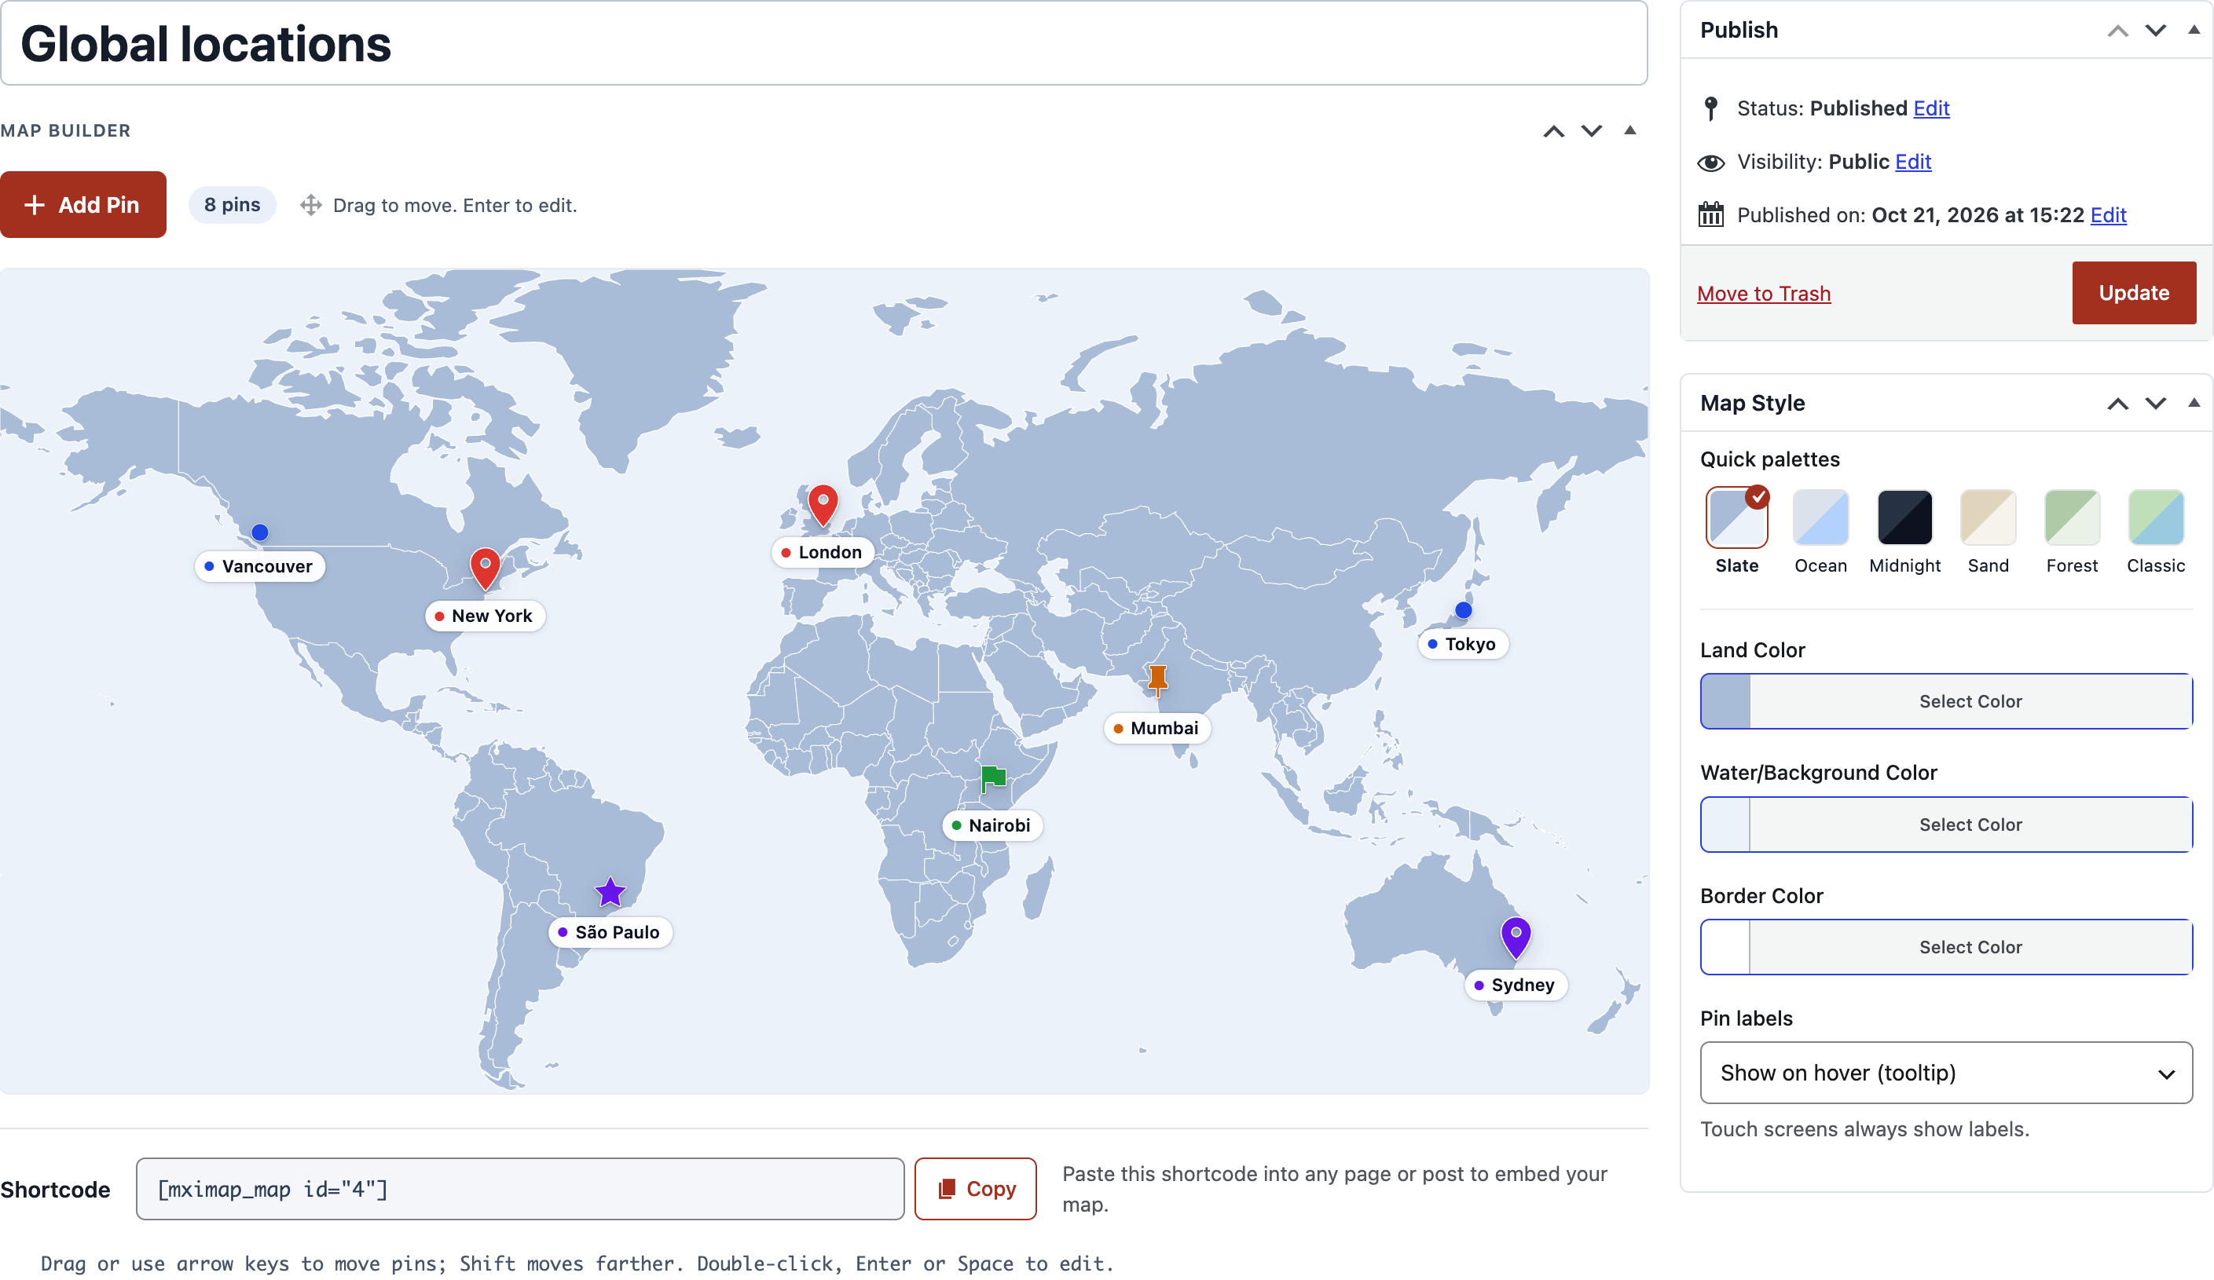The height and width of the screenshot is (1280, 2214).
Task: Choose the Ocean quick palette
Action: pos(1820,518)
